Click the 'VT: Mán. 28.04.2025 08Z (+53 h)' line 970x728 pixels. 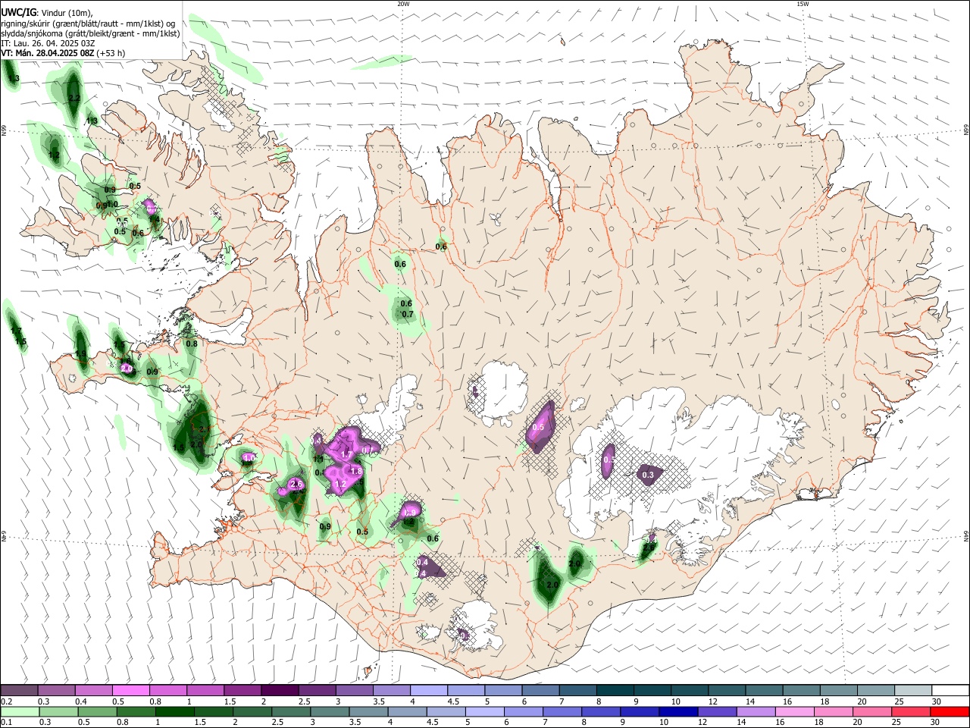pyautogui.click(x=63, y=53)
